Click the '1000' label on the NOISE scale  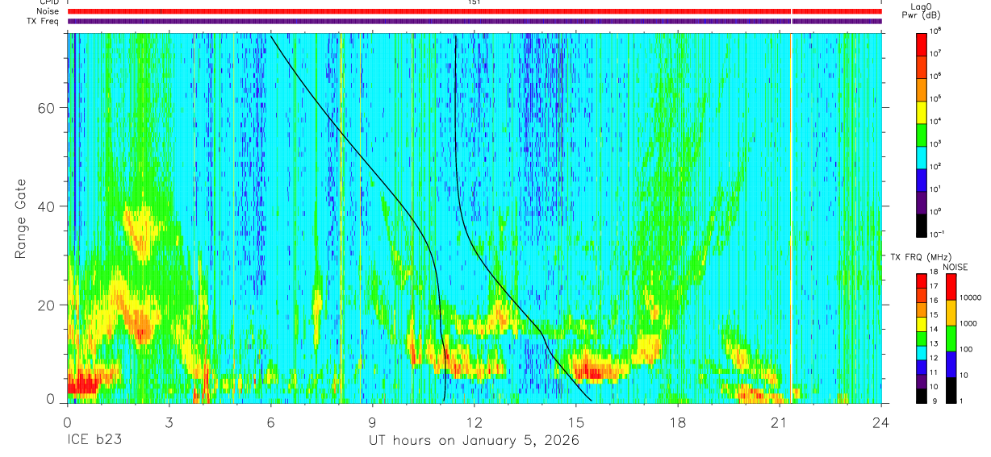point(968,322)
